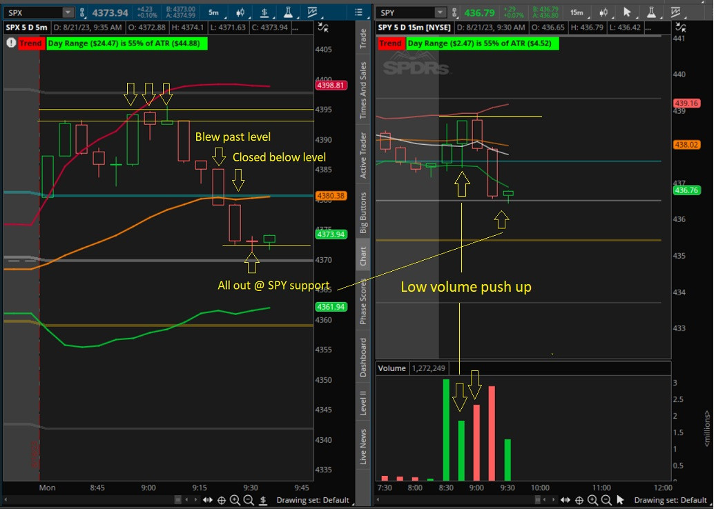Viewport: 716px width, 509px height.
Task: Open the 5m timeframe selector in SPX chart
Action: (x=214, y=12)
